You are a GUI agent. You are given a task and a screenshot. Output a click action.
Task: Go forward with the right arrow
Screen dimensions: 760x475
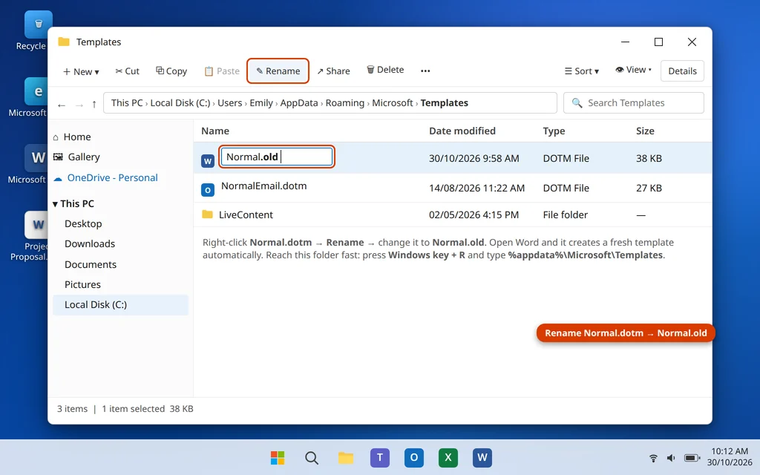pyautogui.click(x=79, y=105)
